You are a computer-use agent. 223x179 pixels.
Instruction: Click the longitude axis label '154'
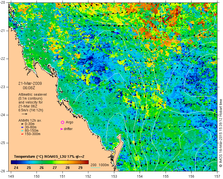pyautogui.click(x=140, y=176)
